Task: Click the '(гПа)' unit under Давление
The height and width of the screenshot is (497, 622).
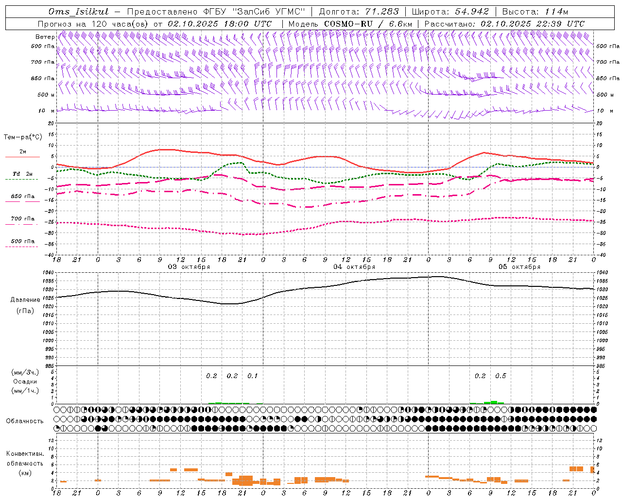Action: click(24, 311)
